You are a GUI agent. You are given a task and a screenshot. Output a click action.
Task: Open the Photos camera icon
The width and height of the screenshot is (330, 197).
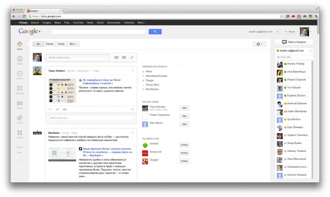[x=20, y=103]
